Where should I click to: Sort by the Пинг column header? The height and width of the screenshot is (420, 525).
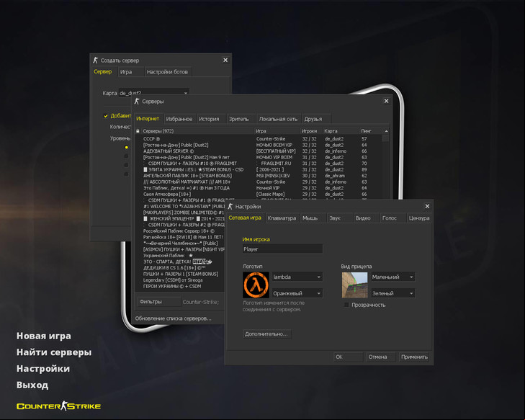click(370, 131)
